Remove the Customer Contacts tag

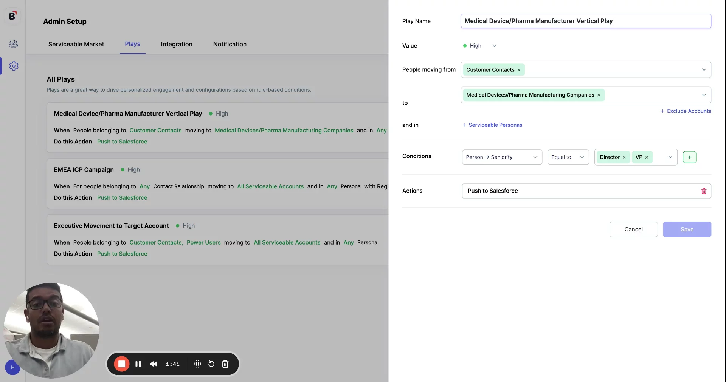519,70
